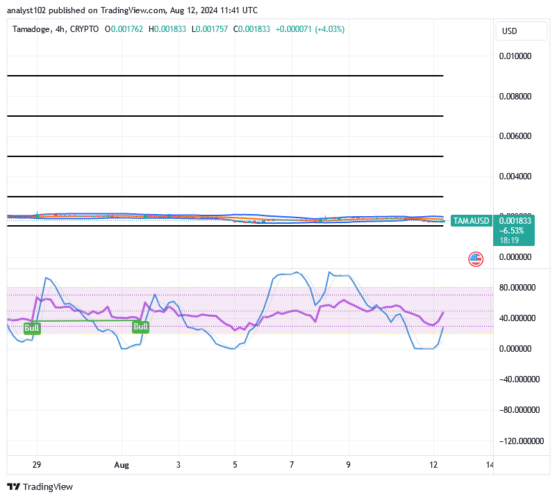Click the TradingView logo icon bottom left
The image size is (557, 499).
[13, 486]
